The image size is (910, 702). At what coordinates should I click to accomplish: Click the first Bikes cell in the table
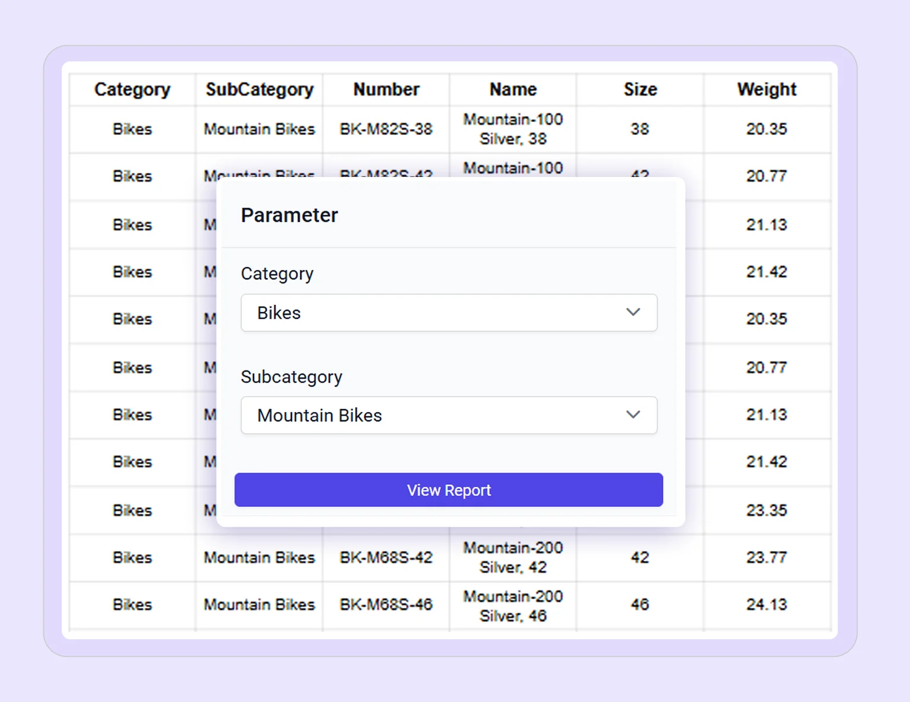pos(132,129)
